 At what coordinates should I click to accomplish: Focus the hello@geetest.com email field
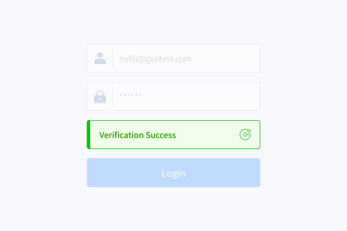[185, 58]
